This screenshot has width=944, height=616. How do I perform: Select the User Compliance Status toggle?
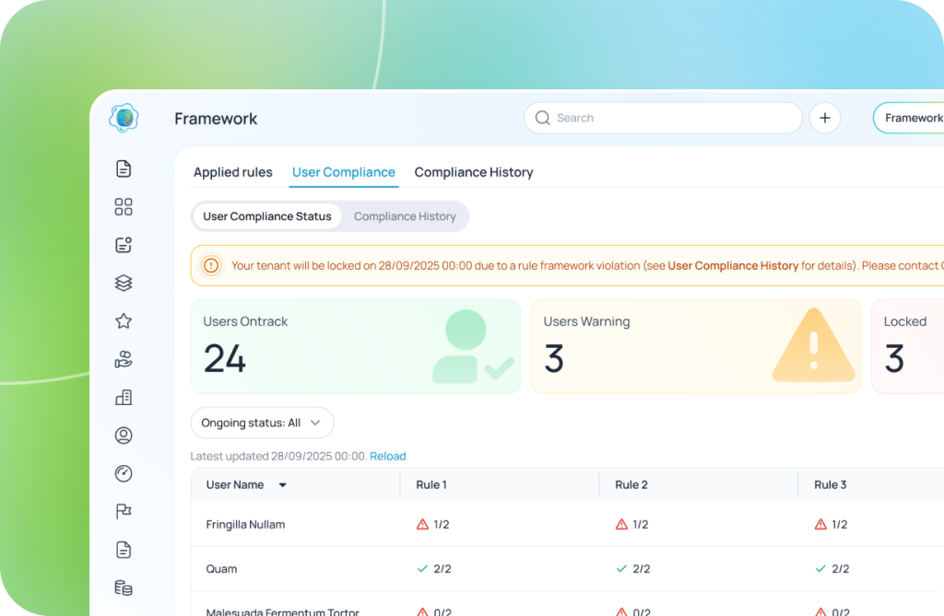[x=266, y=216]
